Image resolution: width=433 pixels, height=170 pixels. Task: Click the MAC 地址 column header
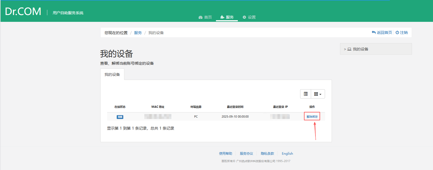[x=158, y=107]
